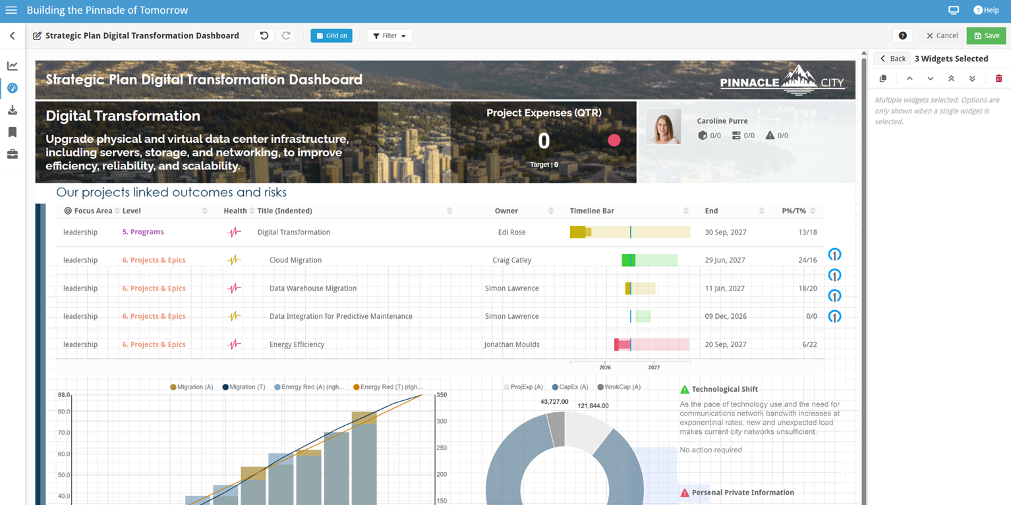Bring selected widgets to the top

(952, 79)
